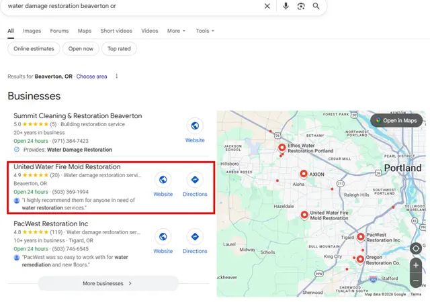Open the Videos tab
The width and height of the screenshot is (430, 302).
[149, 31]
